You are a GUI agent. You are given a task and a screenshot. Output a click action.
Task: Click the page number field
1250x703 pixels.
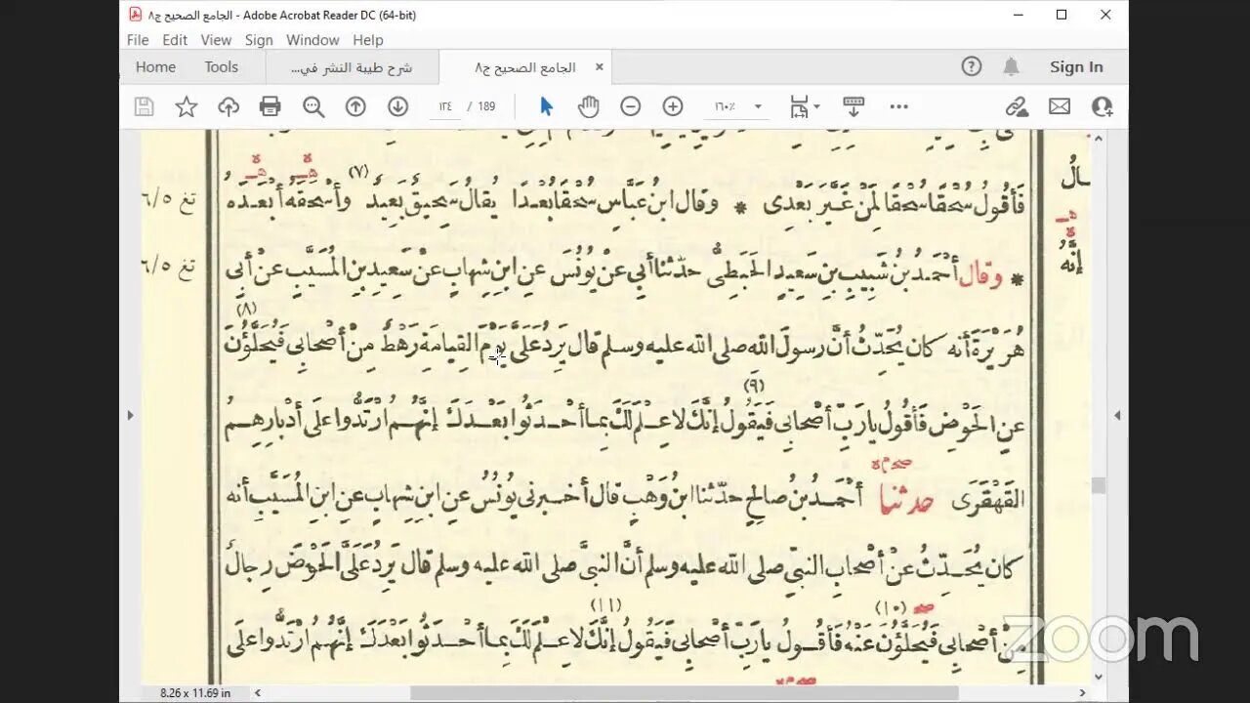point(445,106)
